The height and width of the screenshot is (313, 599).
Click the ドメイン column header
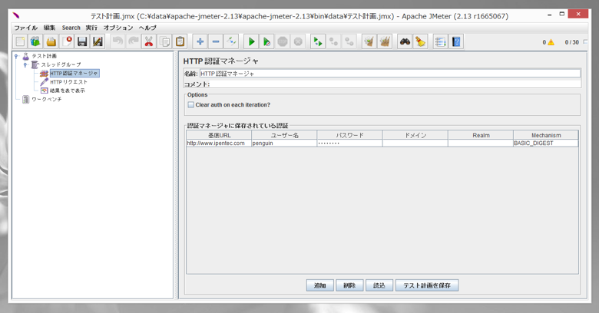[x=415, y=135]
